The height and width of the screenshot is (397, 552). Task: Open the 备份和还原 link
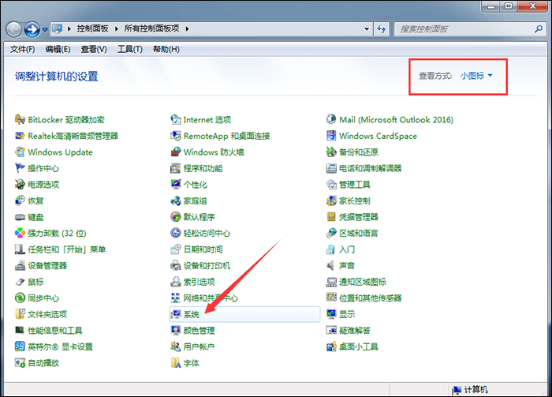tap(358, 152)
